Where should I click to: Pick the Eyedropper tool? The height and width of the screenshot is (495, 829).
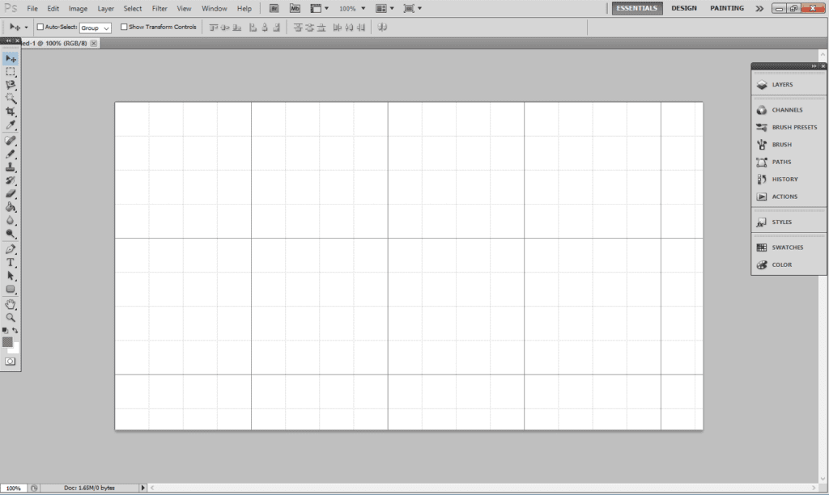[x=11, y=125]
